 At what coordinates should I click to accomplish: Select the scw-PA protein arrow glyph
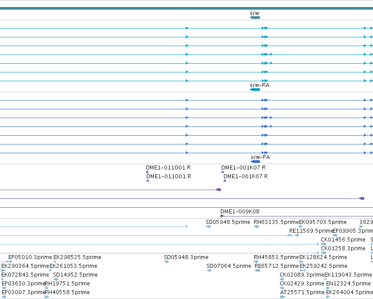click(255, 162)
